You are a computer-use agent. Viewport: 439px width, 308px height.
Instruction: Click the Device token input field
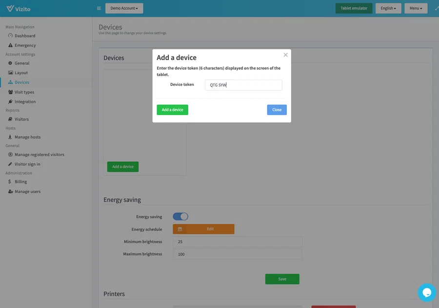(243, 85)
